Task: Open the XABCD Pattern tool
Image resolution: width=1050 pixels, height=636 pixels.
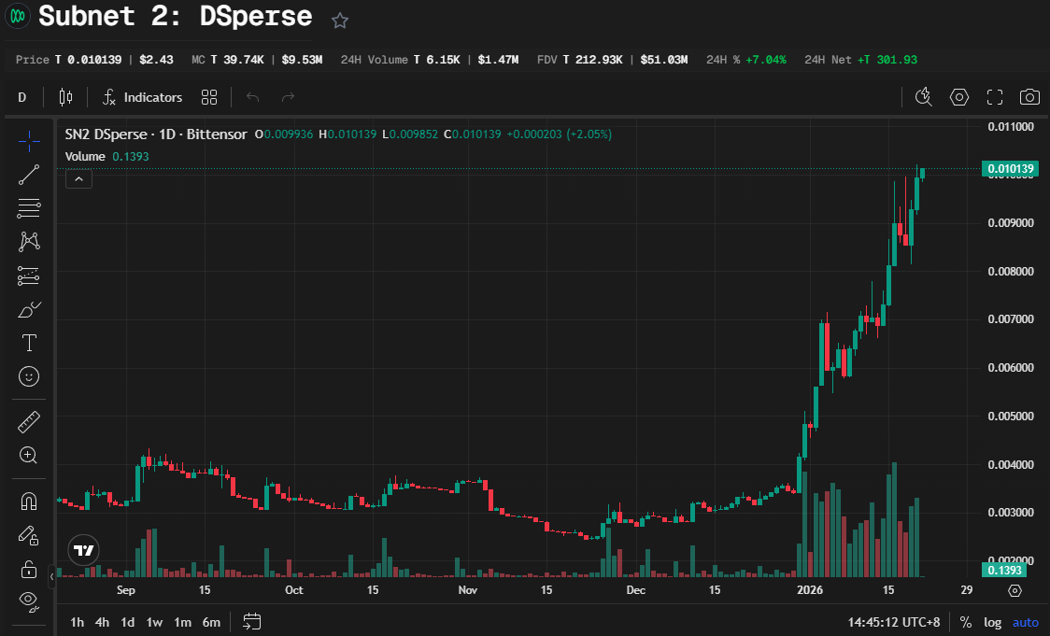Action: pyautogui.click(x=29, y=242)
